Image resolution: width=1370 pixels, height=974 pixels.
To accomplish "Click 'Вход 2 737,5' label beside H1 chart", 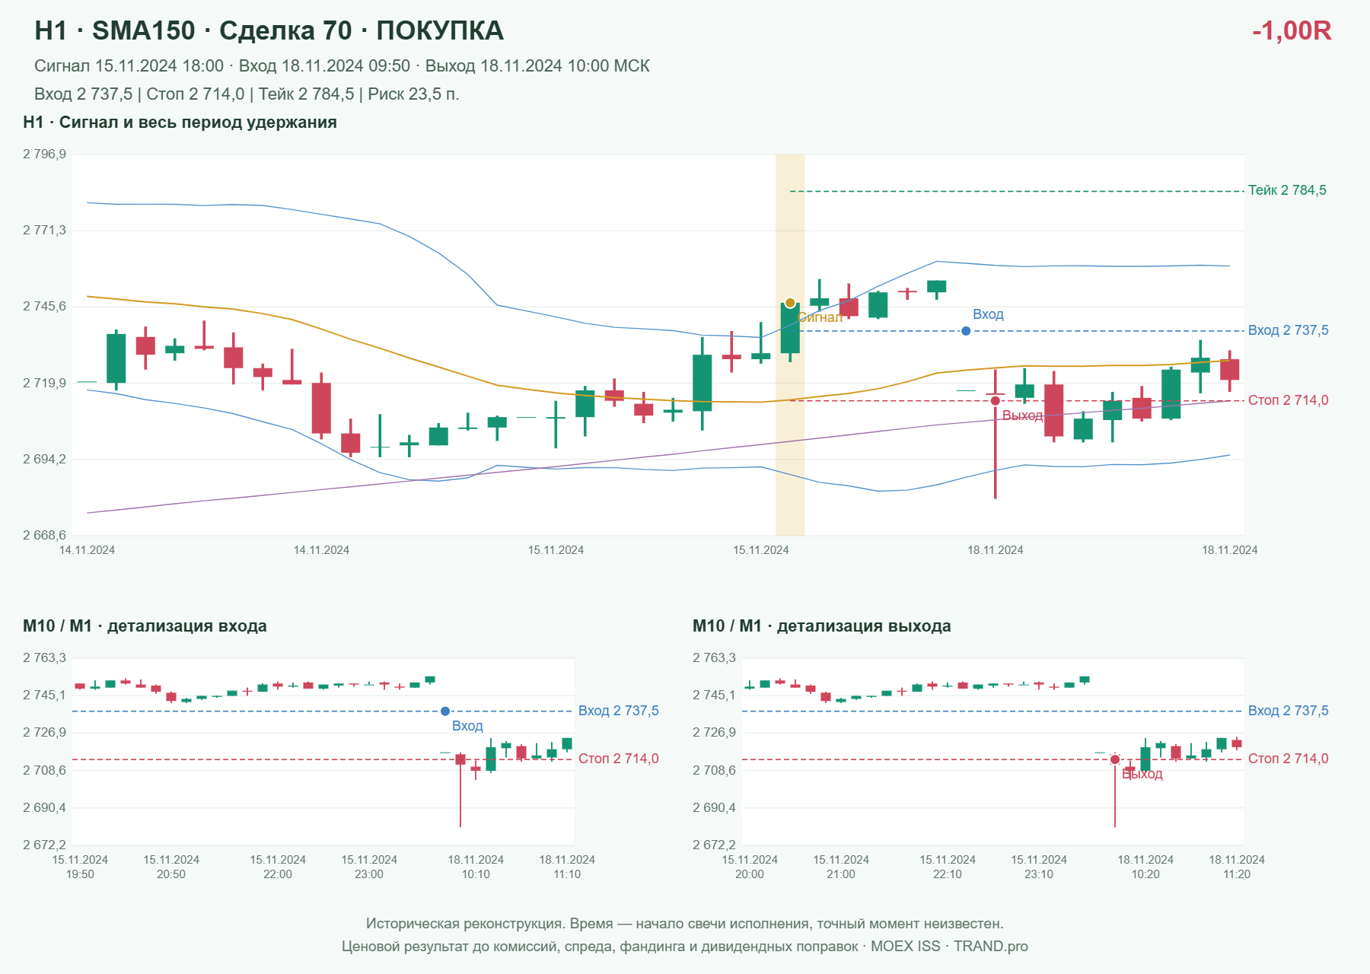I will coord(1289,330).
